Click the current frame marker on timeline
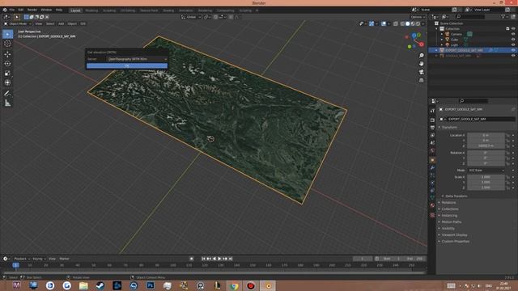The width and height of the screenshot is (518, 291). click(x=15, y=265)
